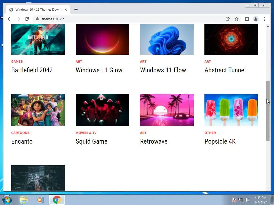This screenshot has height=205, width=274.
Task: View site info via the padlock icon
Action: click(37, 19)
